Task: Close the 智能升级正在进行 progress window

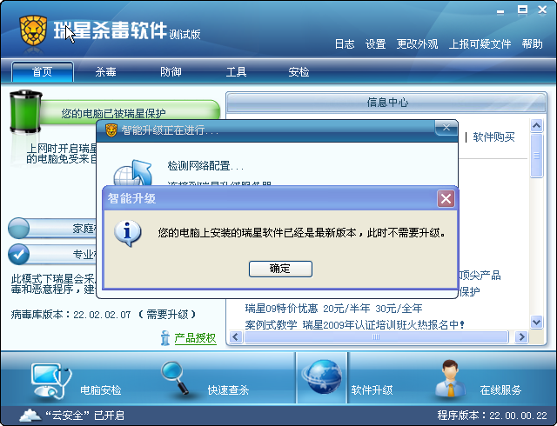Action: [x=446, y=128]
